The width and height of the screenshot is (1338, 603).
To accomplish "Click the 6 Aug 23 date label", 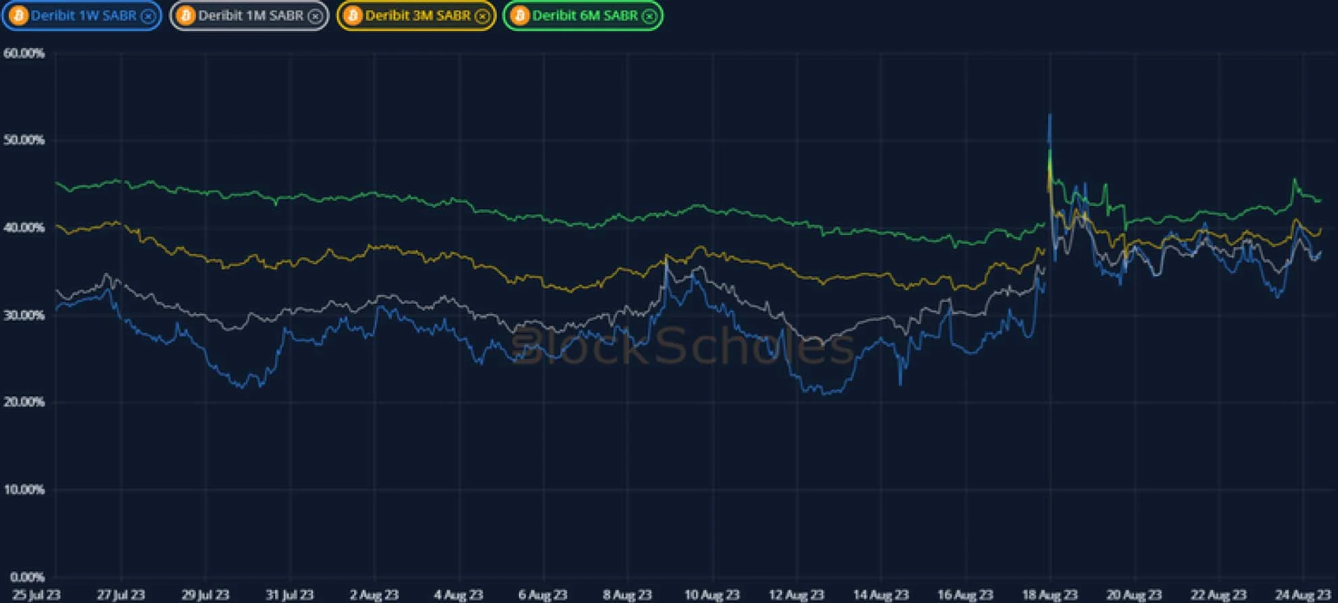I will click(x=543, y=595).
